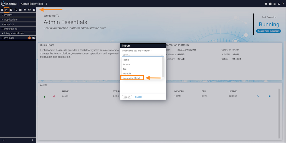Image resolution: width=286 pixels, height=143 pixels.
Task: Click the nso53 adapter name
Action: (x=65, y=96)
